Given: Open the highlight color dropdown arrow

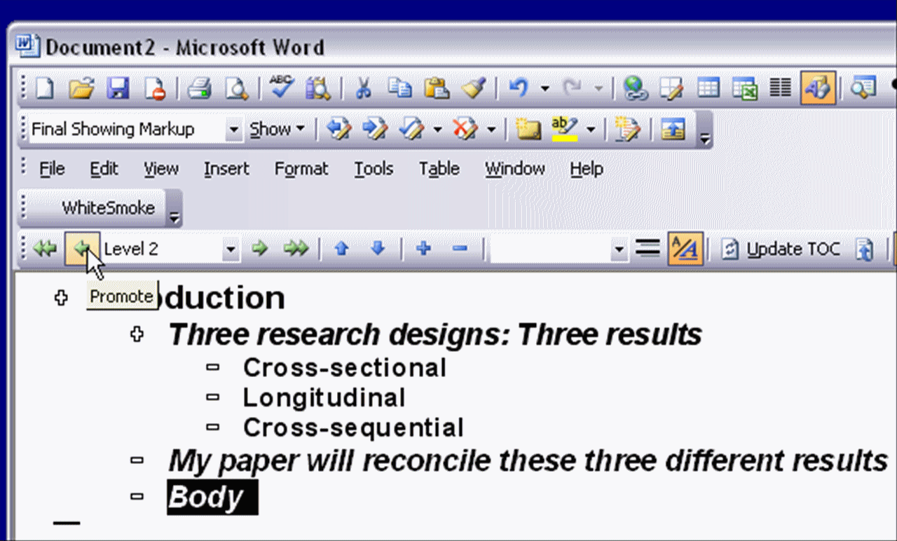Looking at the screenshot, I should pos(591,130).
